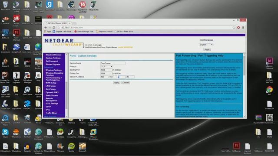This screenshot has width=278, height=156.
Task: Open the EPSON Scan desktop icon
Action: coord(5,105)
